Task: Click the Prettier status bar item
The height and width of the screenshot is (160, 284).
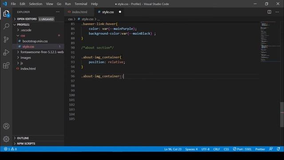Action: (x=260, y=149)
